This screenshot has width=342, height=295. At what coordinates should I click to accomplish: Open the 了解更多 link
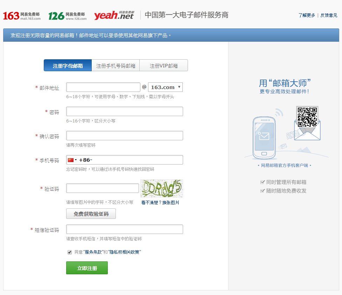pos(307,15)
